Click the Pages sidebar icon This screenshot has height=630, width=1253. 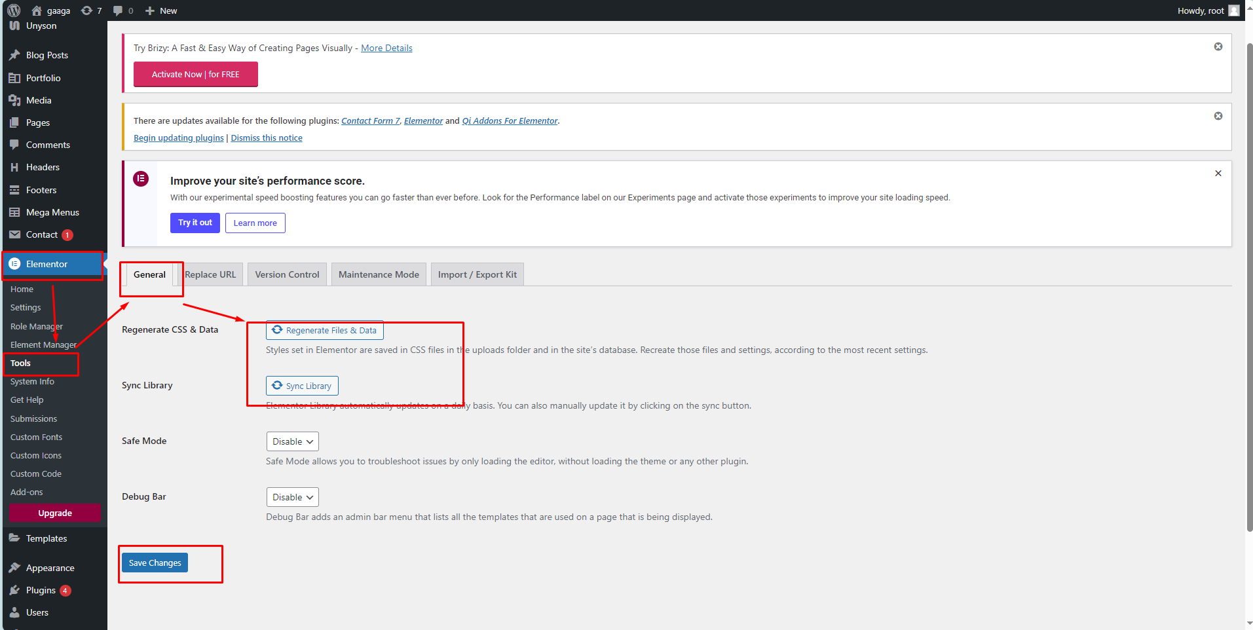14,122
